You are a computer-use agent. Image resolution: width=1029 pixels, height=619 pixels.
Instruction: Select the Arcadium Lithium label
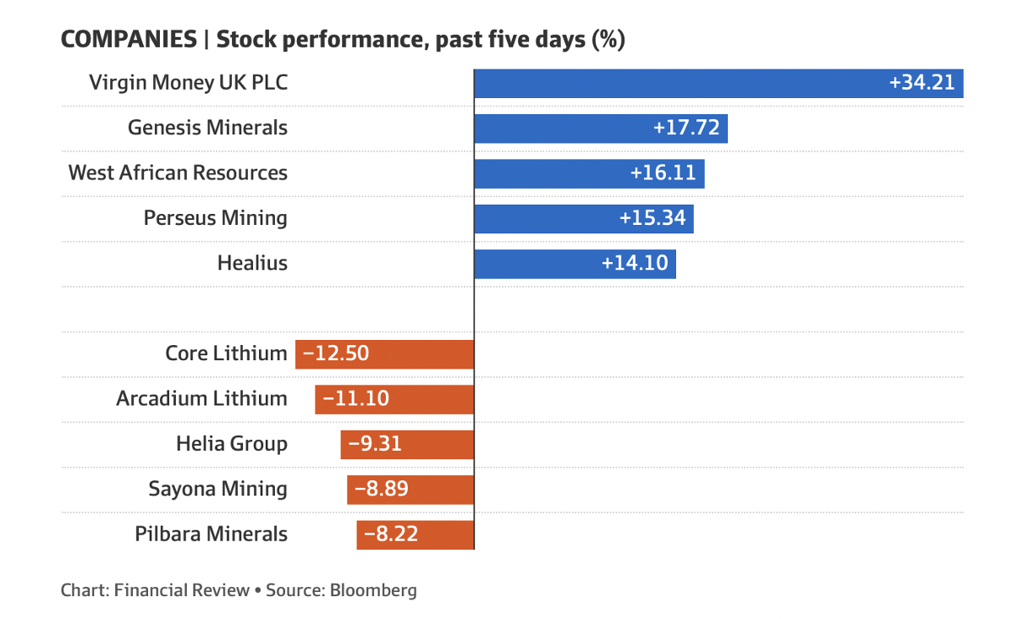point(201,398)
